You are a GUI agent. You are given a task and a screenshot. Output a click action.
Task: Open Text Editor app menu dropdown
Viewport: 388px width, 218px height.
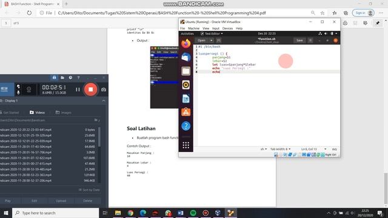tap(212, 34)
